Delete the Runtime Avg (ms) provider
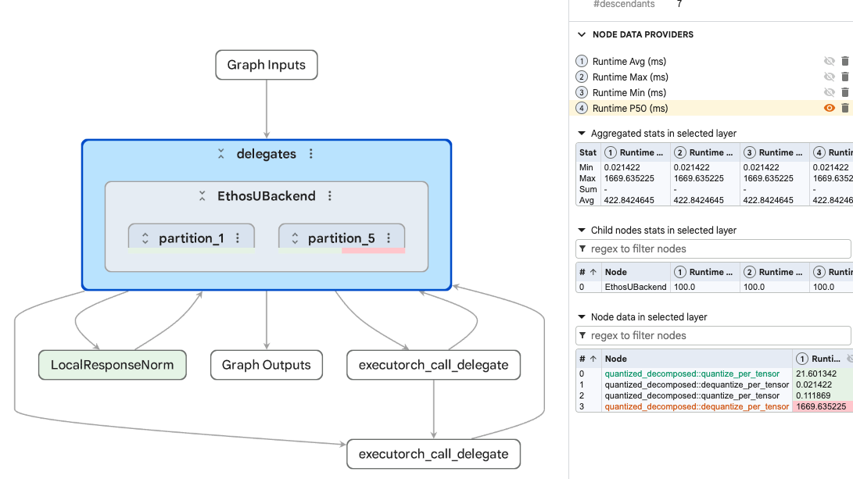 845,61
